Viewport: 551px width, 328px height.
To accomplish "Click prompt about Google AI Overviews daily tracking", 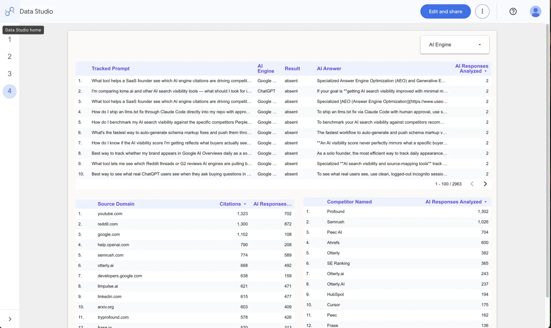I will (x=171, y=153).
